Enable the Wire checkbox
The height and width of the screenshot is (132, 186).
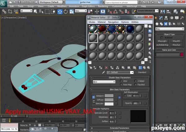pos(121,81)
